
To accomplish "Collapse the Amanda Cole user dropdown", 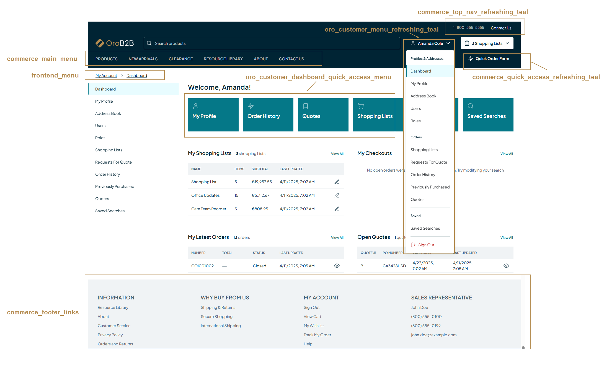I will tap(430, 43).
